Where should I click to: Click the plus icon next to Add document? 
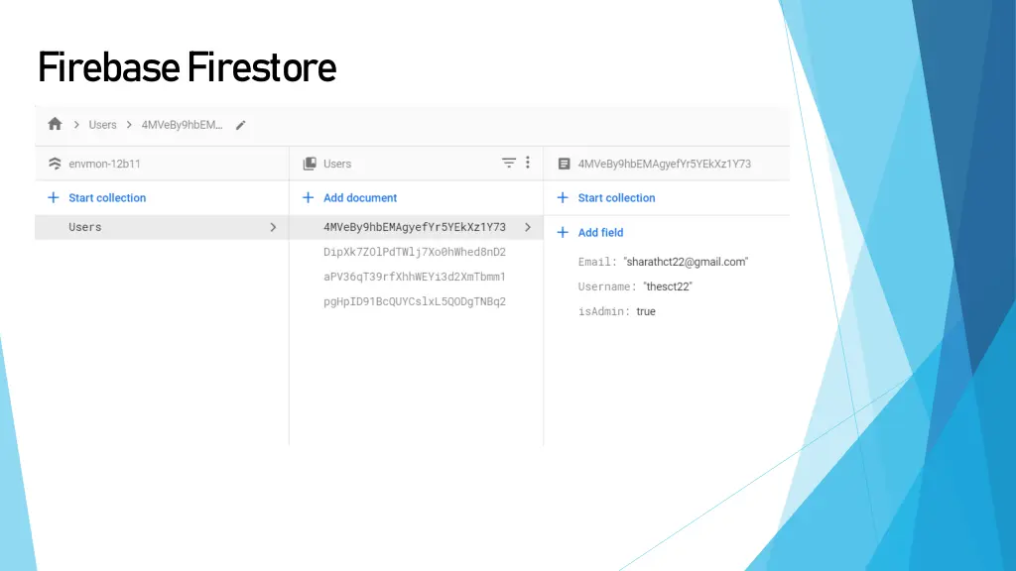pos(307,197)
